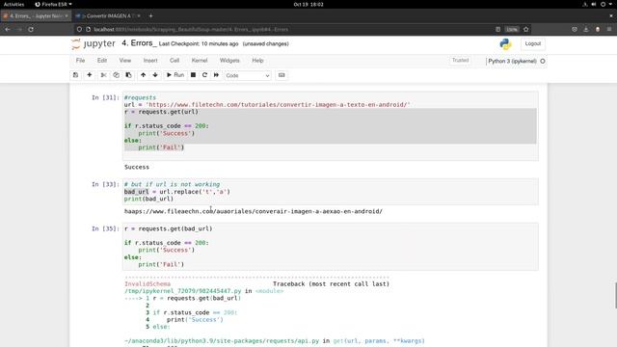Click the printed haaps:// bad URL output
Viewport: 617px width, 347px height.
(x=254, y=211)
